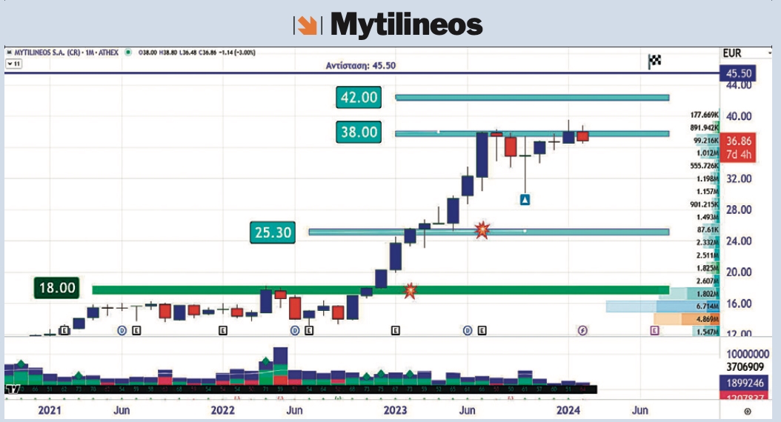Click the dividend D marker above Jun 2023

point(468,330)
